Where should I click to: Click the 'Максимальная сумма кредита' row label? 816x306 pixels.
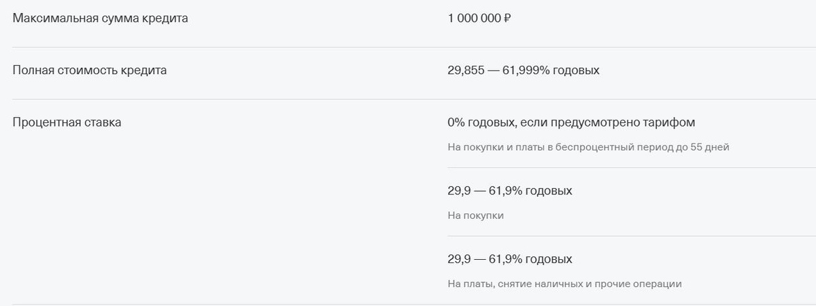click(x=101, y=18)
